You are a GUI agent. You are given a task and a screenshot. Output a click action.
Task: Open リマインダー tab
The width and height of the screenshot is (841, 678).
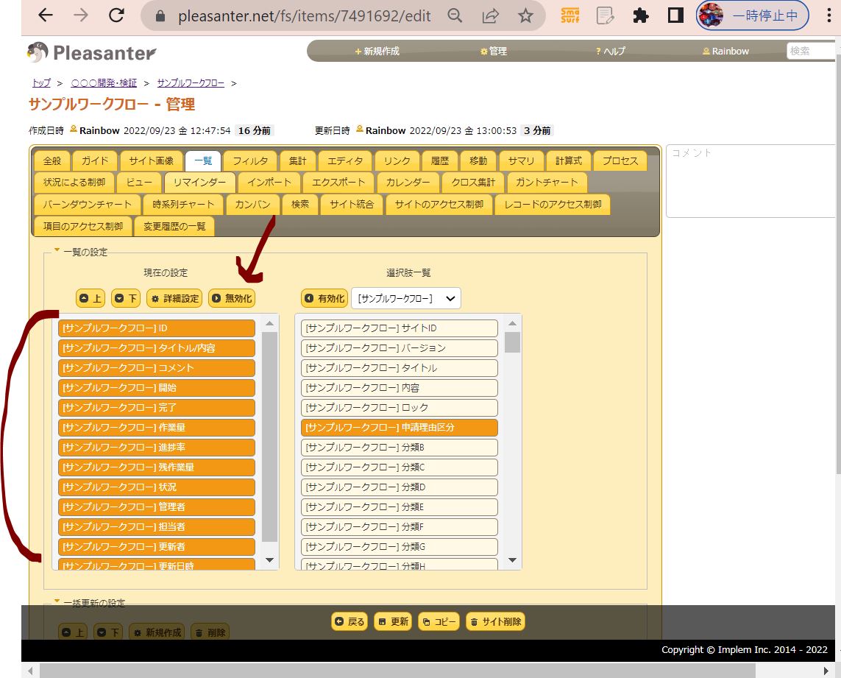coord(199,183)
